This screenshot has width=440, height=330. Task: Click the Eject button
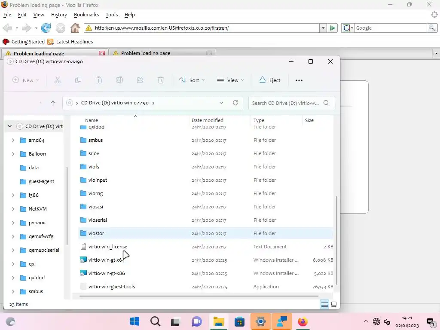(270, 80)
